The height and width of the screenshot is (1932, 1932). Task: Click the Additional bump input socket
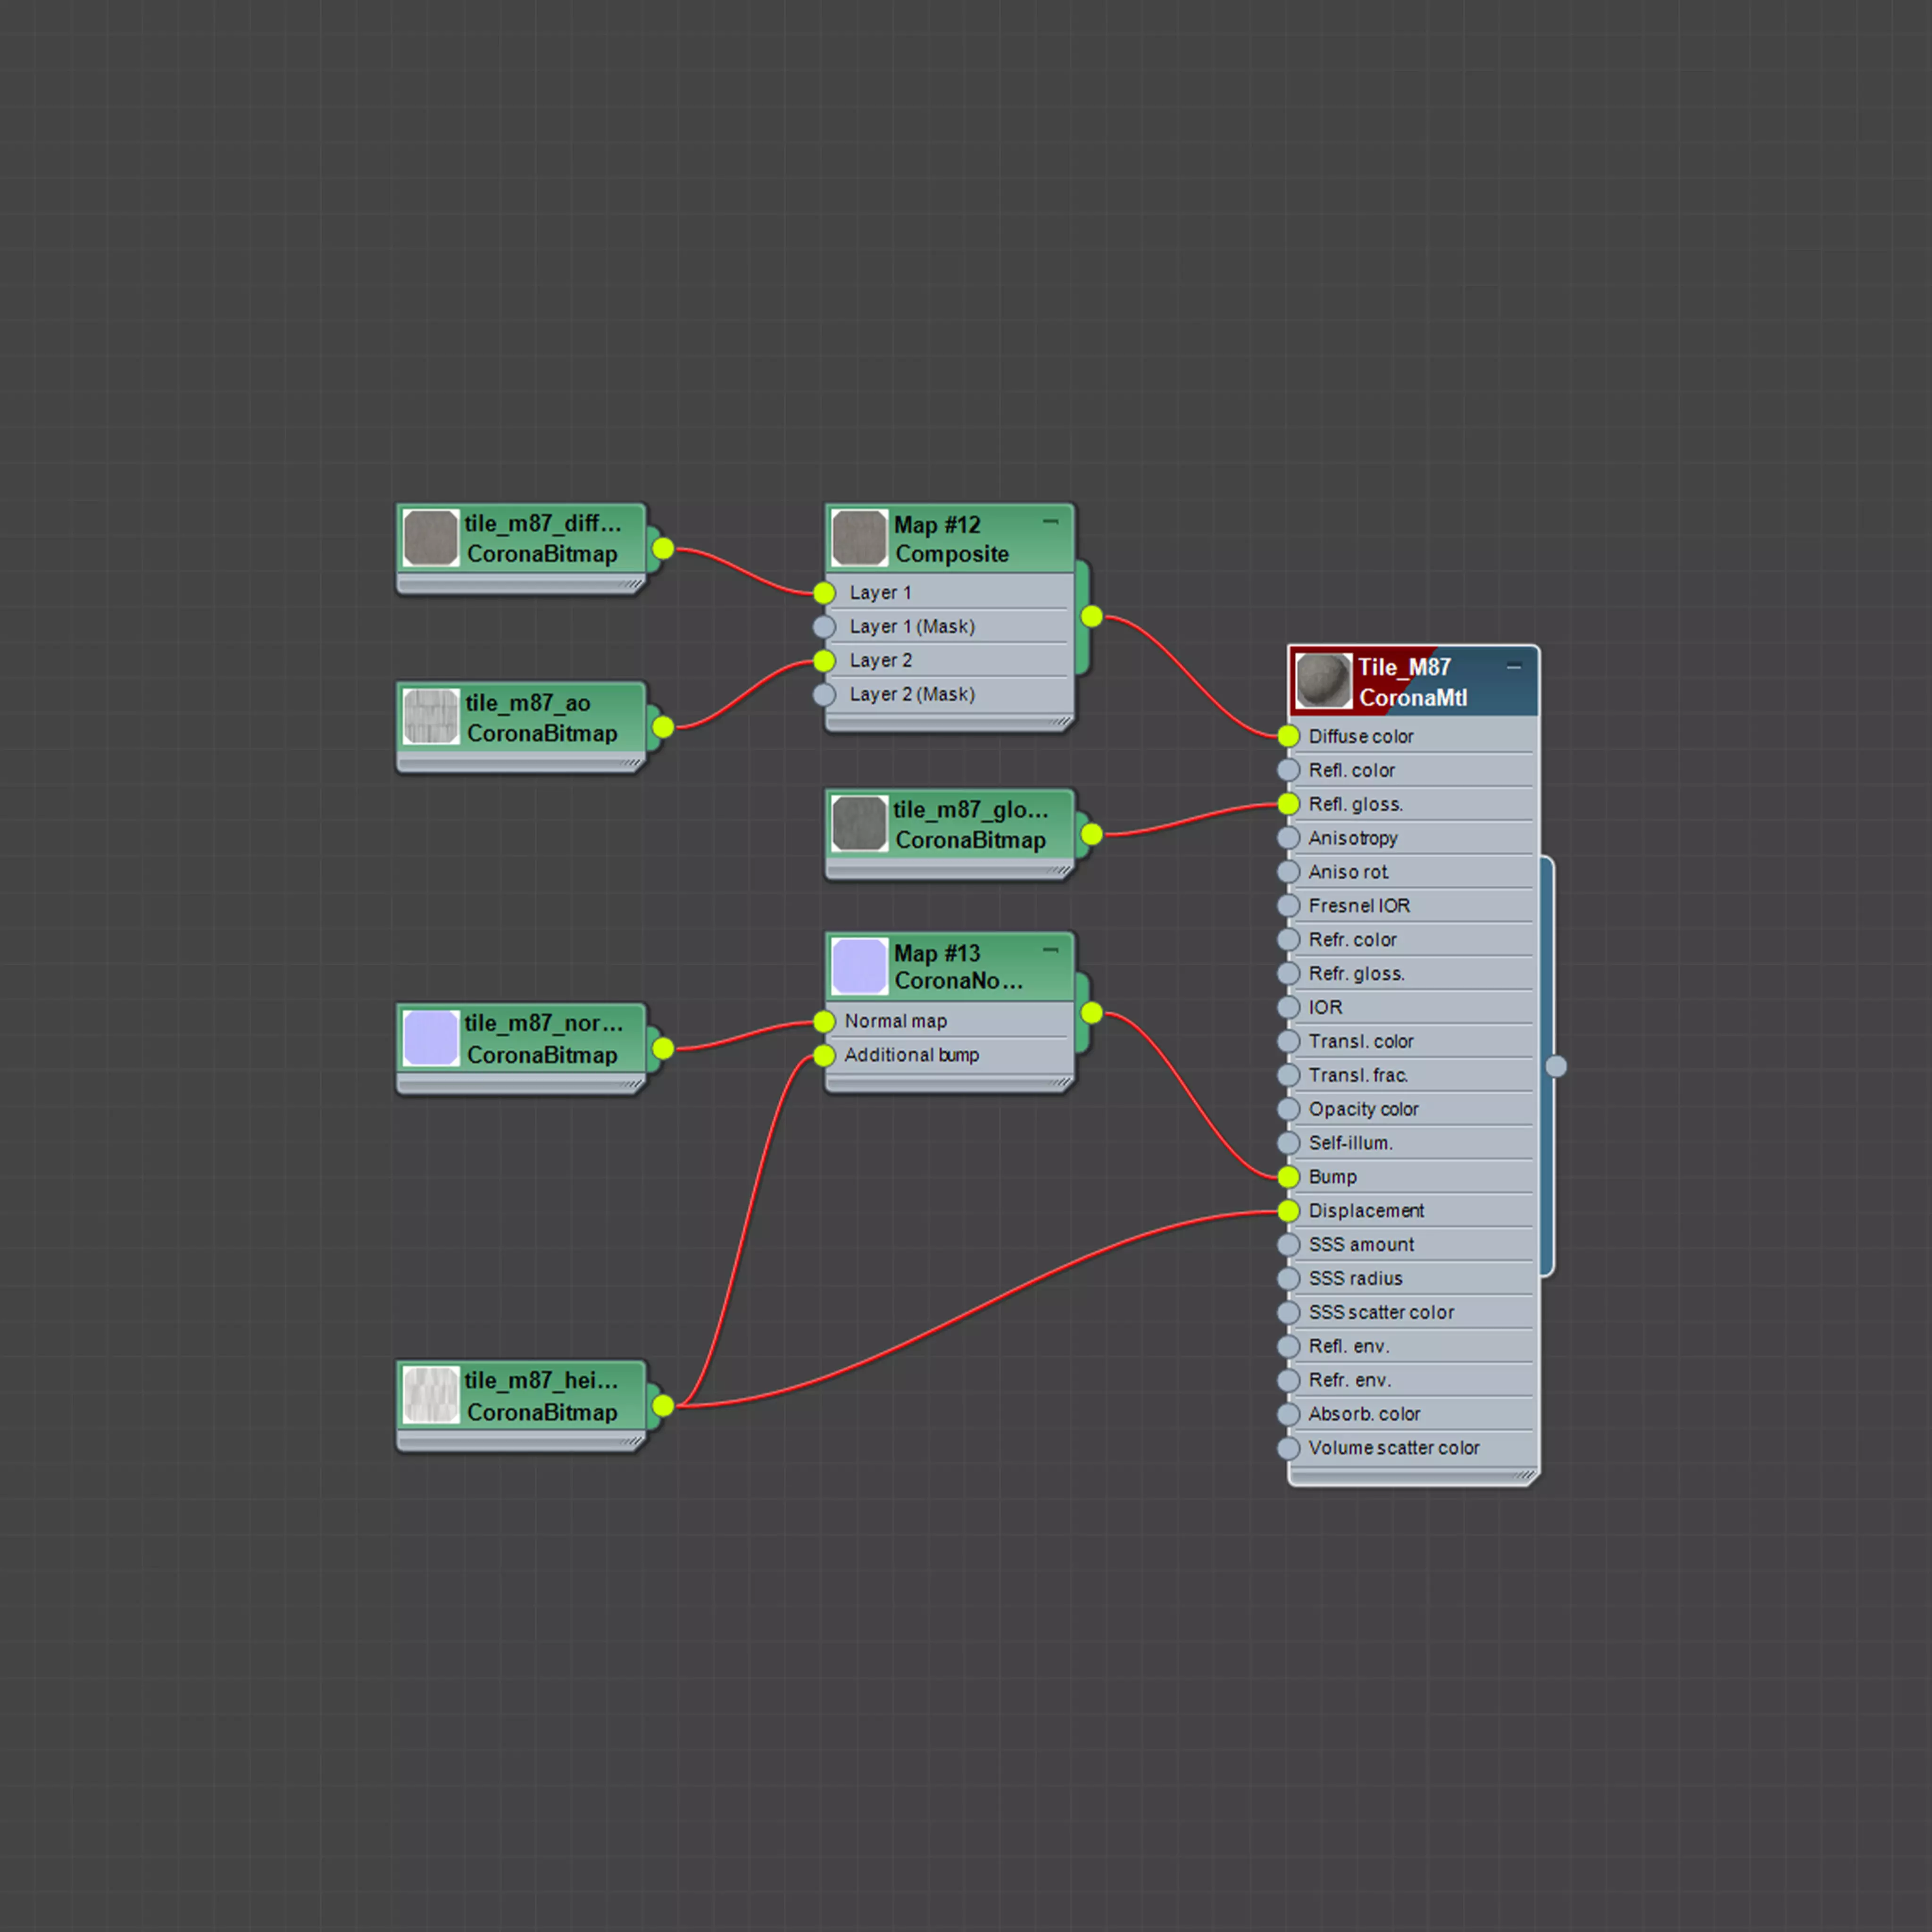pos(824,1055)
